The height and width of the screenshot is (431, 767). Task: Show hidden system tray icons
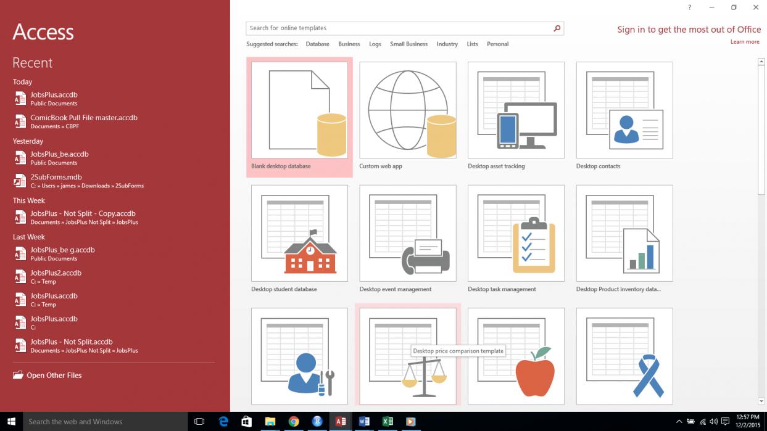tap(679, 422)
